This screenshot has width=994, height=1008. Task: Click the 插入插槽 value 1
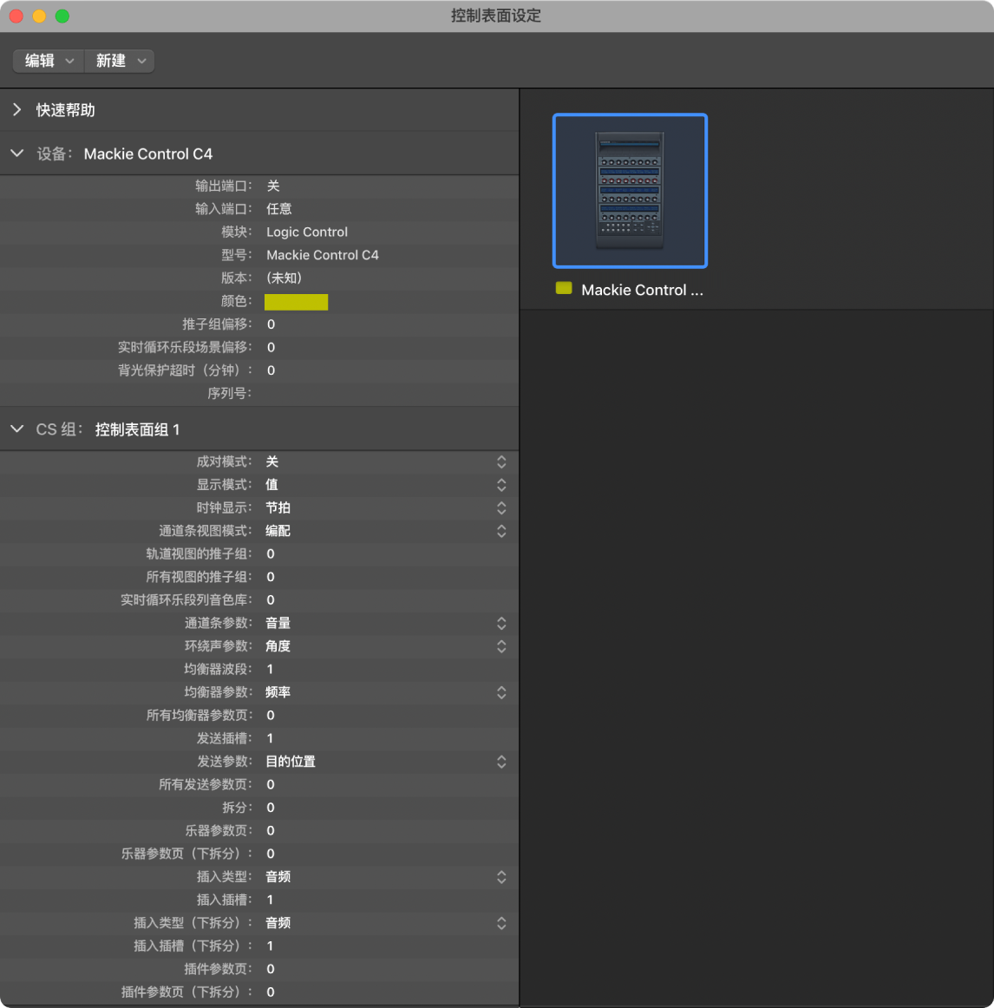click(270, 900)
